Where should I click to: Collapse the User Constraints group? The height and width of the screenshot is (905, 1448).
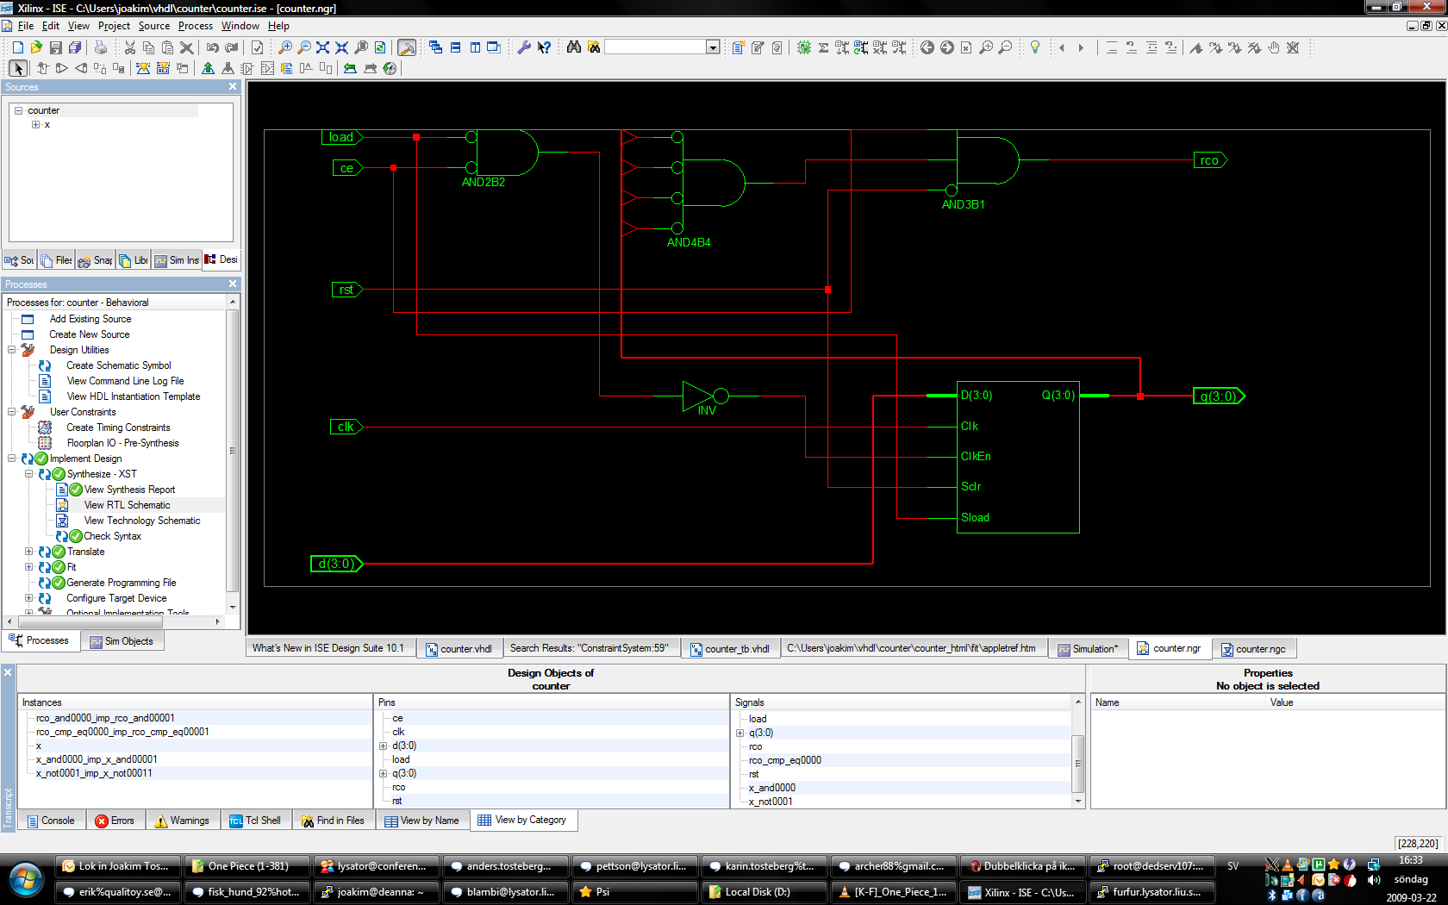(x=12, y=412)
